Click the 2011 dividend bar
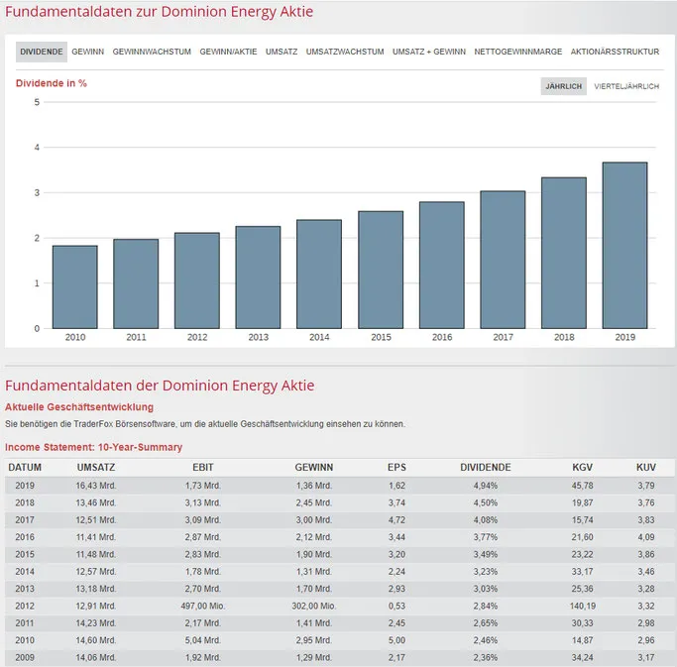This screenshot has height=667, width=677. tap(136, 283)
